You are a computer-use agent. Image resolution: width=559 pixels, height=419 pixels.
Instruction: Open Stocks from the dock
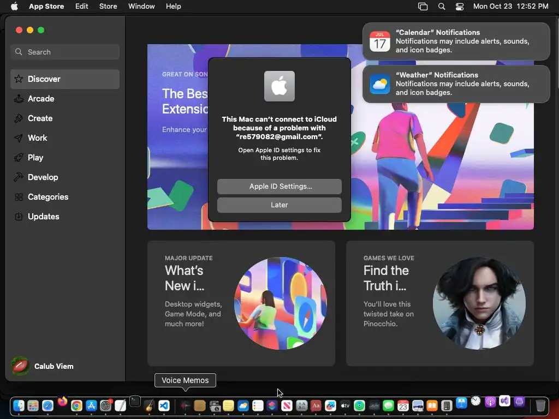[x=374, y=405]
